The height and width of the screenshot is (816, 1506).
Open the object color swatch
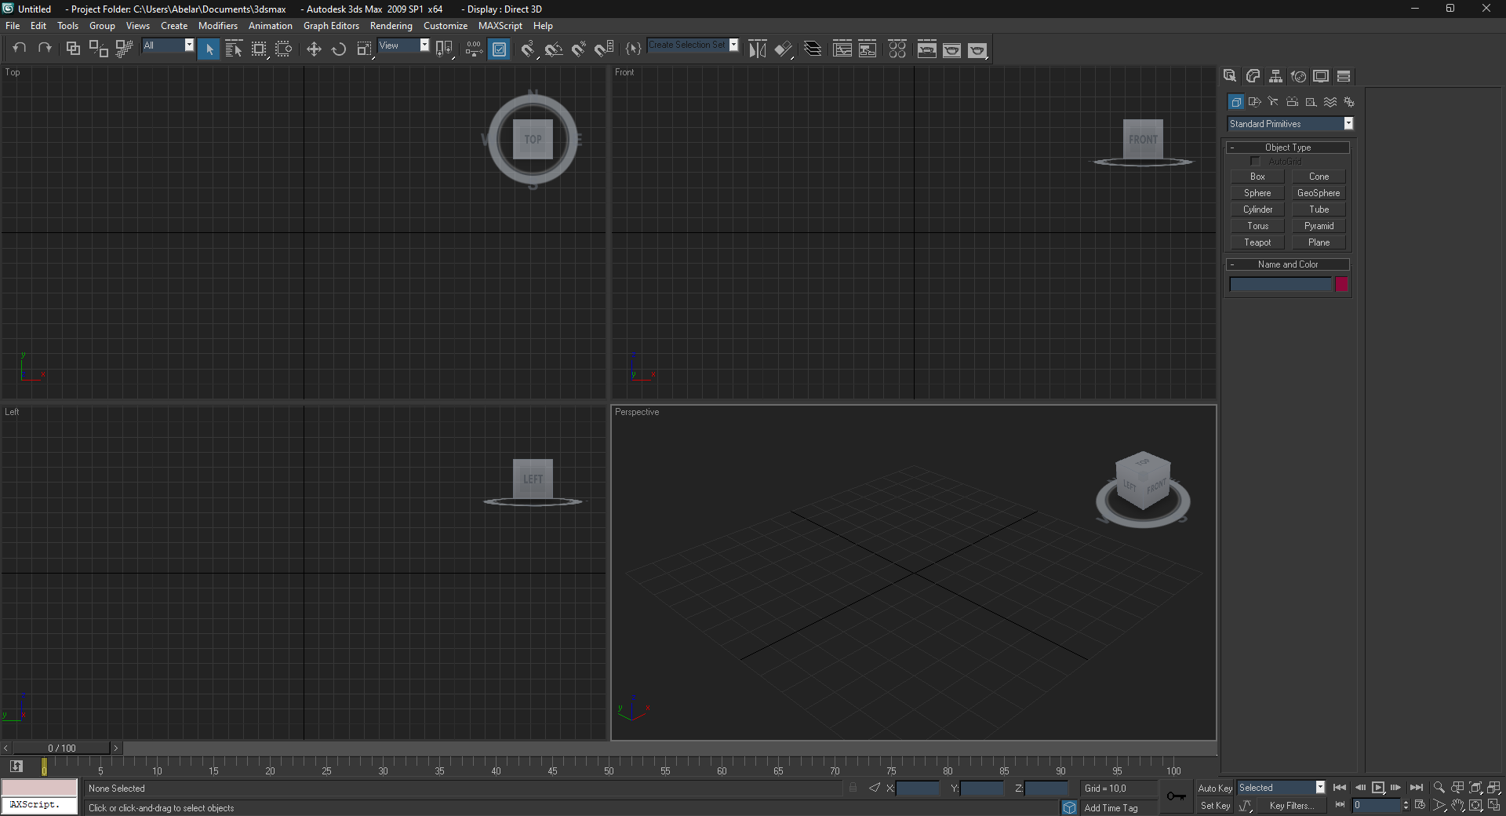pyautogui.click(x=1340, y=284)
